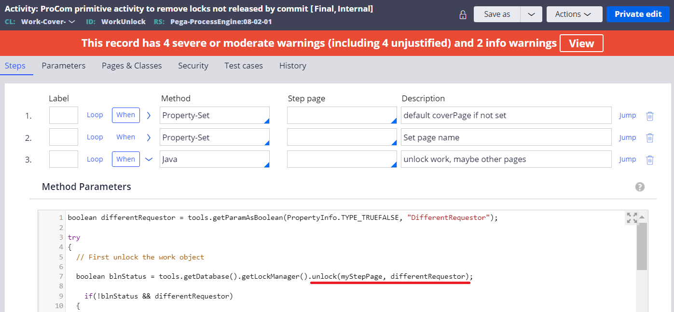This screenshot has height=312, width=674.
Task: Expand step 2 Property-Set arrow
Action: click(149, 137)
